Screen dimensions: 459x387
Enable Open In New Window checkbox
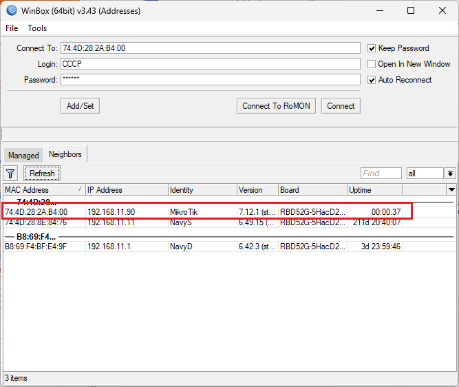click(x=372, y=64)
